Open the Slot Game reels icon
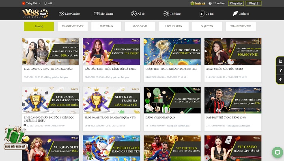The width and height of the screenshot is (284, 161). [x=97, y=13]
